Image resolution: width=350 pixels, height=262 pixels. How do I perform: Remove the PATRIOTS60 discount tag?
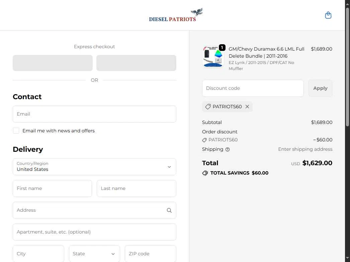pyautogui.click(x=247, y=107)
